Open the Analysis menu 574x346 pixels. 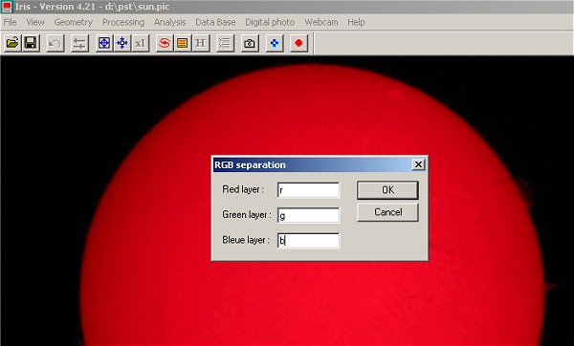pyautogui.click(x=170, y=22)
